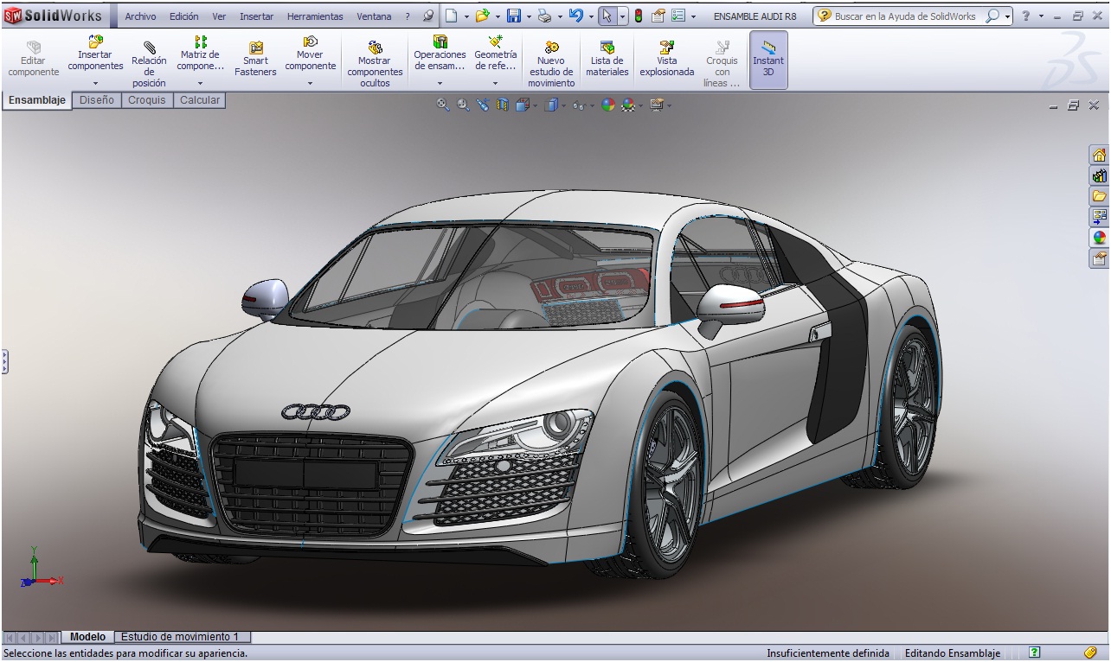This screenshot has height=662, width=1111.
Task: Expand the left FeatureManager panel handle
Action: point(4,361)
